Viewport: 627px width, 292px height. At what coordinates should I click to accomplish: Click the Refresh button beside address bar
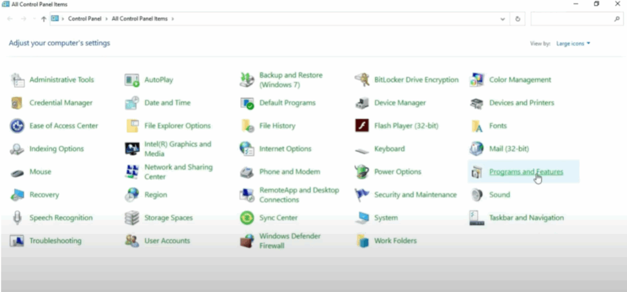coord(518,19)
